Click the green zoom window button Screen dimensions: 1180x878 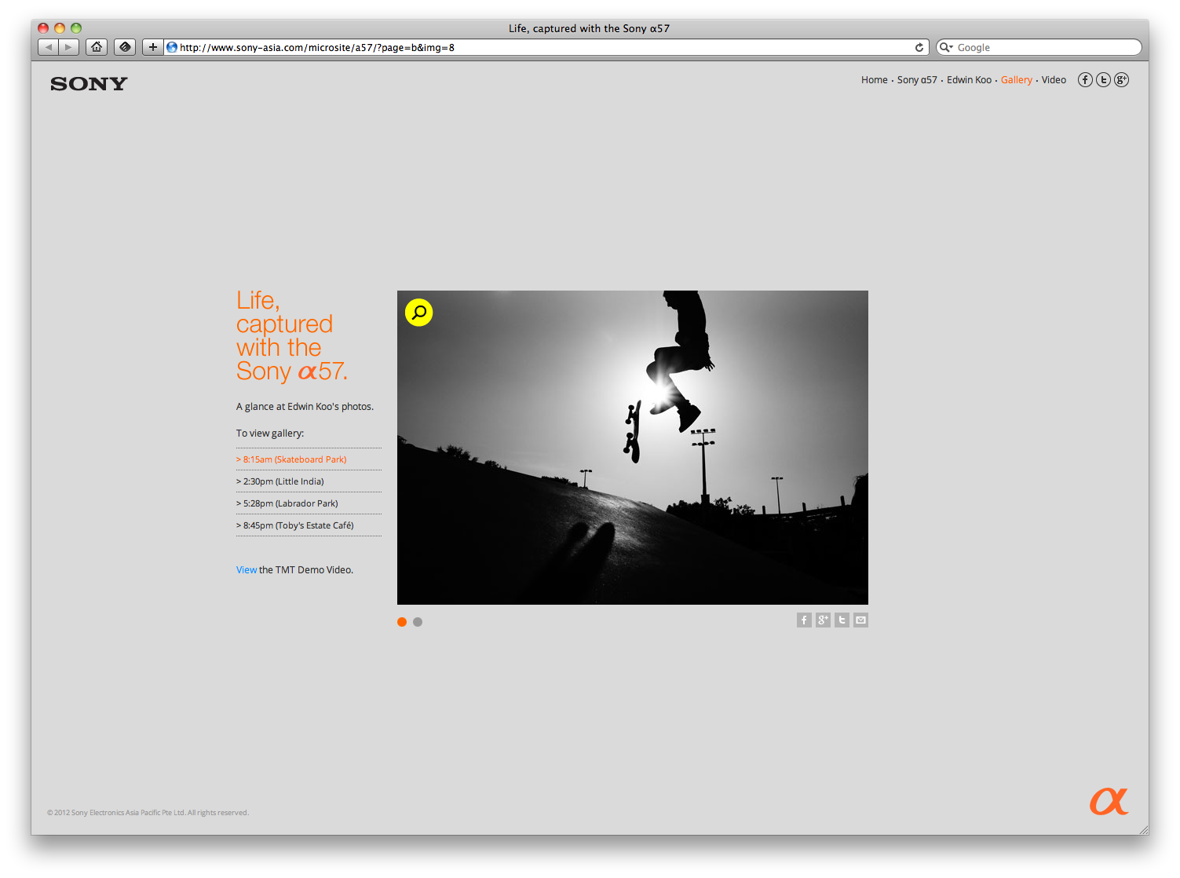tap(76, 28)
